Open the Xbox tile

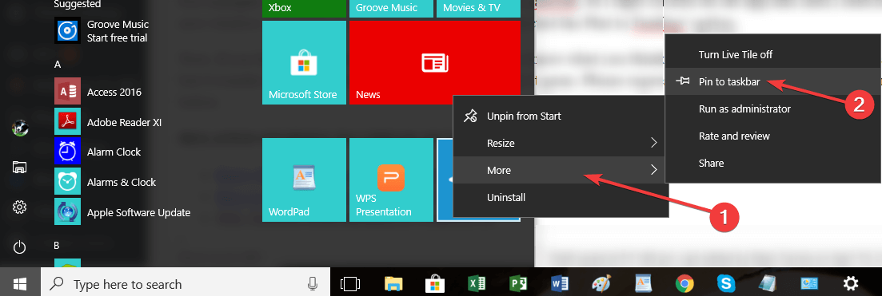coord(305,9)
